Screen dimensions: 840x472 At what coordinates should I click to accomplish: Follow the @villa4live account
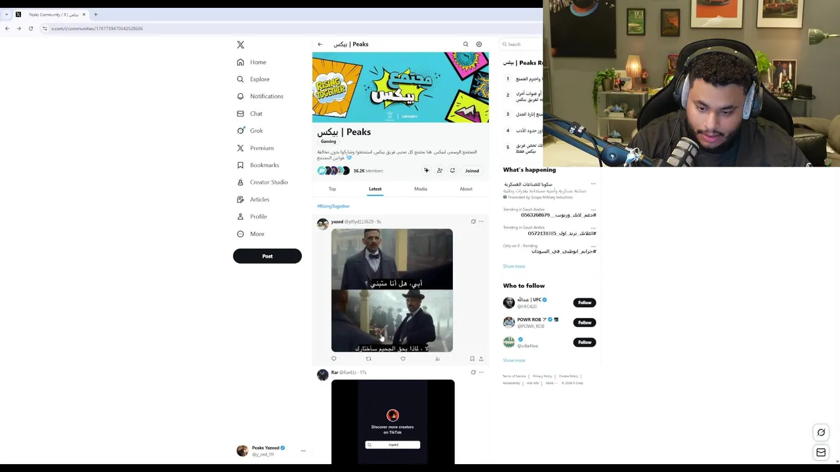point(585,342)
